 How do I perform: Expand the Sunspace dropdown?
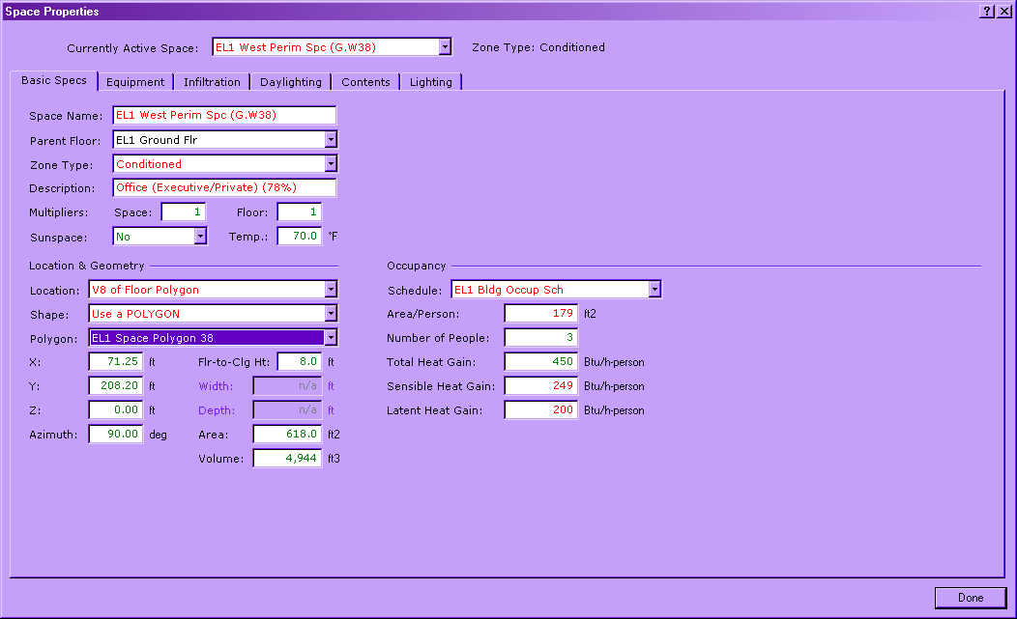pyautogui.click(x=200, y=237)
